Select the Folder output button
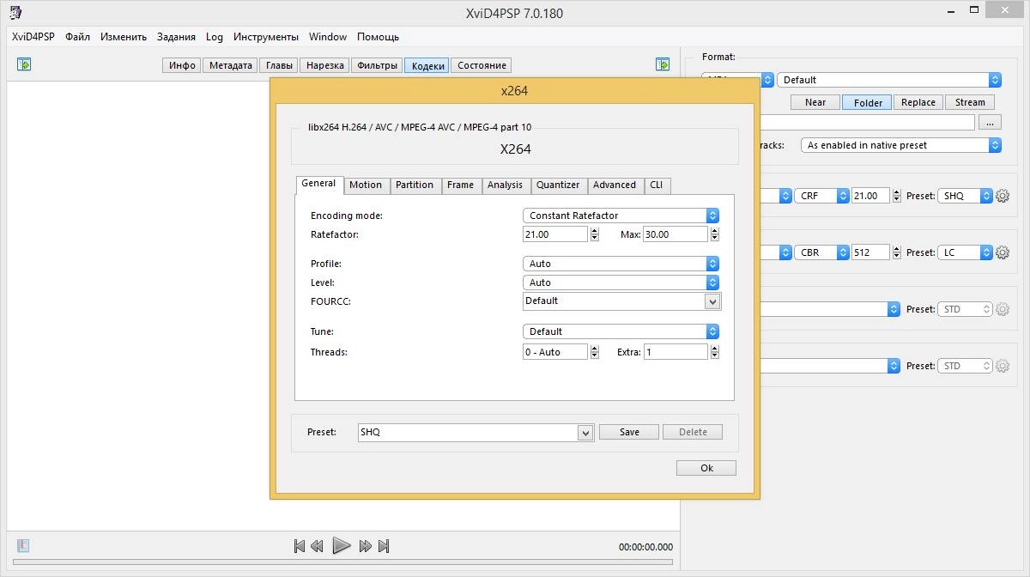The height and width of the screenshot is (577, 1030). (x=867, y=102)
